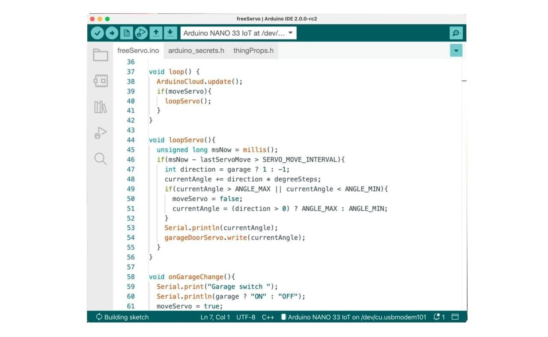Click the Upload sketch arrow icon
This screenshot has height=337, width=548.
[x=112, y=33]
